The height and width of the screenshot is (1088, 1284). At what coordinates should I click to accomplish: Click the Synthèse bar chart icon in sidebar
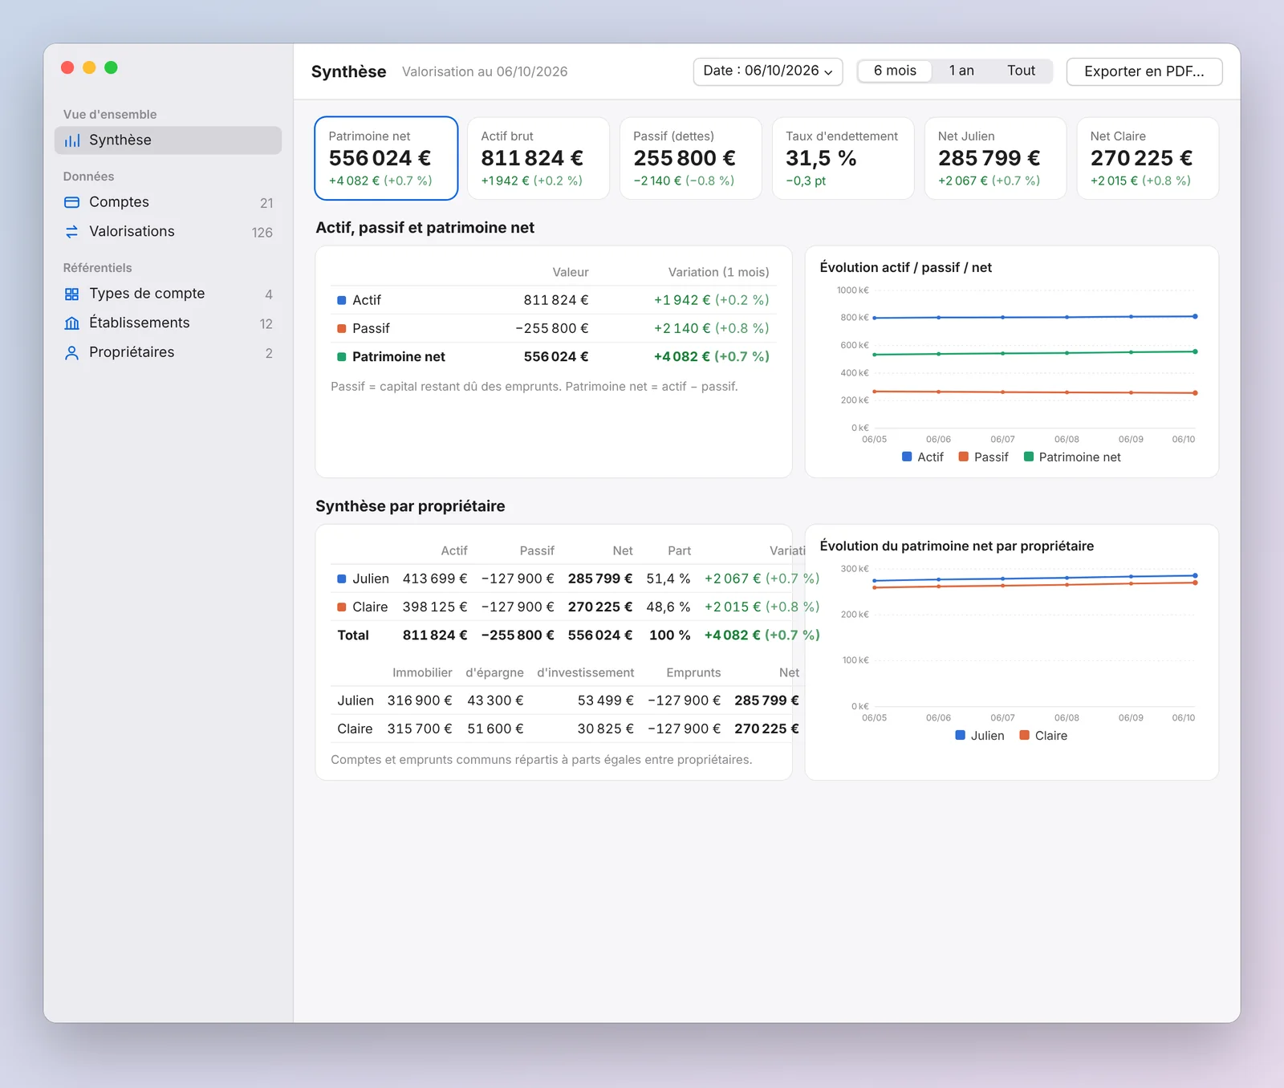pyautogui.click(x=72, y=140)
